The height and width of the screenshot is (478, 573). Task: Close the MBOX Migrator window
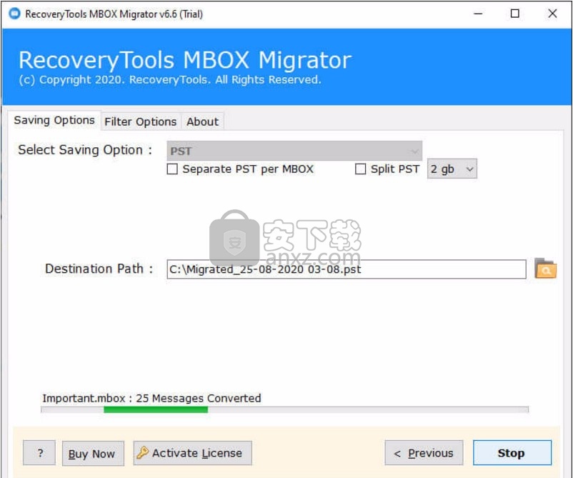[552, 14]
